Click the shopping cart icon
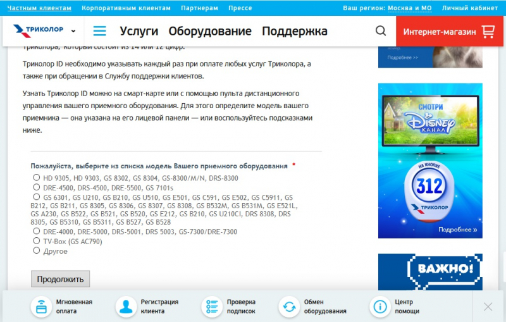 tap(488, 32)
